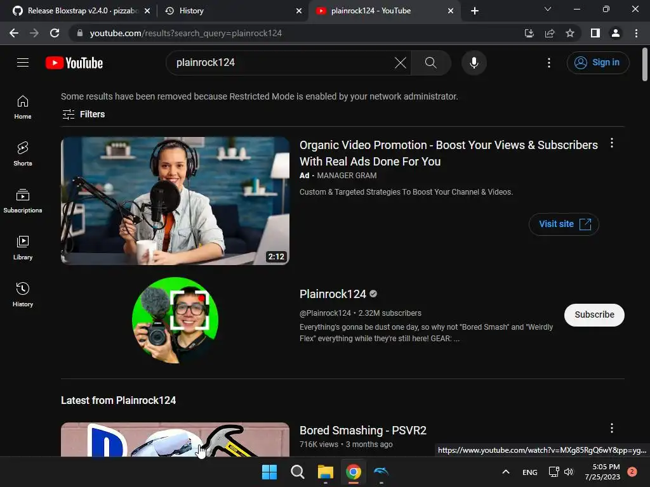Click the magnifier search button
This screenshot has height=487, width=650.
[x=431, y=63]
